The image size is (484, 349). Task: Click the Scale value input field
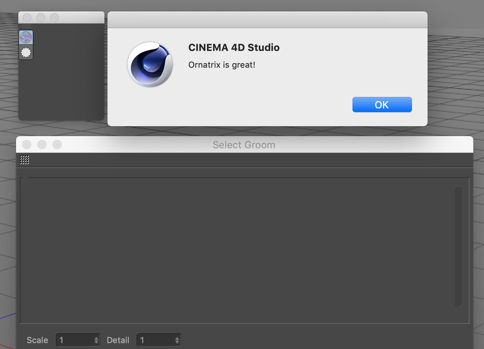point(74,340)
